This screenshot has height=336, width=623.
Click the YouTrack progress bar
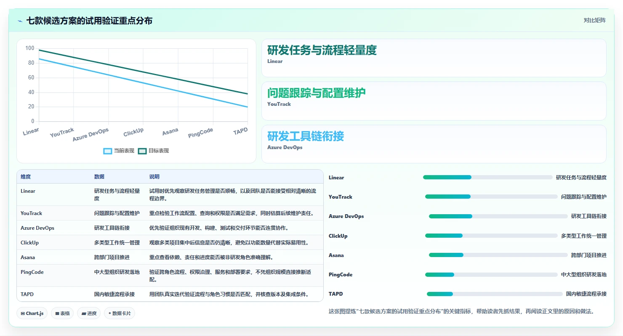tap(491, 197)
